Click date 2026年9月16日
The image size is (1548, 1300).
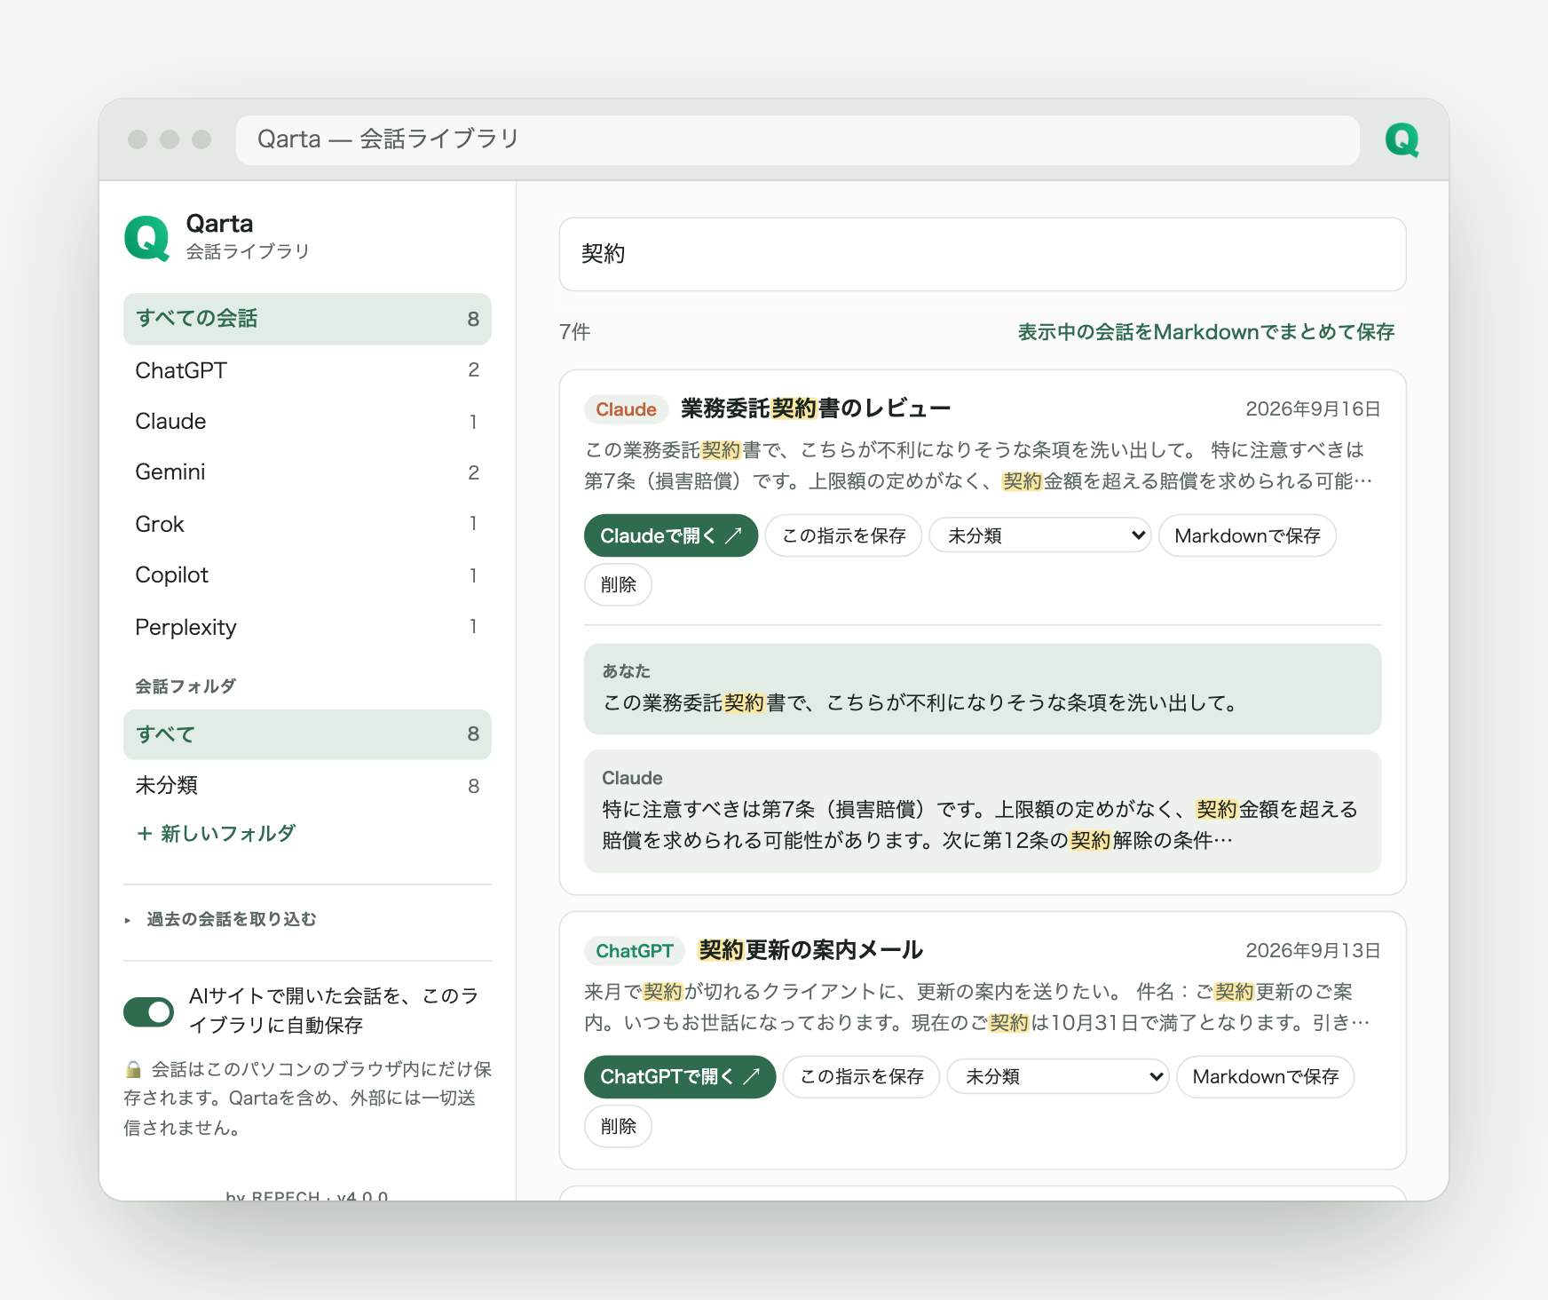coord(1313,408)
